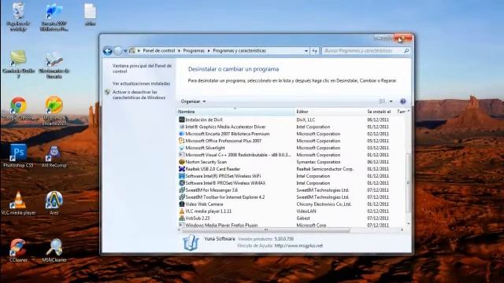Open recent pages dropdown beside navigation arrows
The width and height of the screenshot is (504, 283).
[125, 50]
